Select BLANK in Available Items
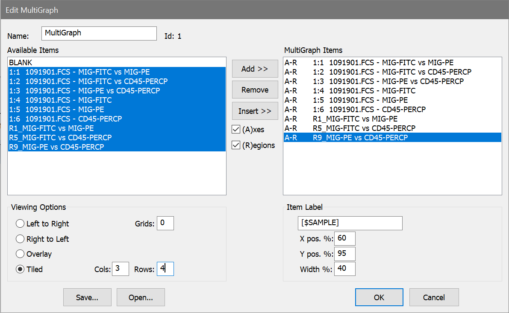 pos(117,63)
